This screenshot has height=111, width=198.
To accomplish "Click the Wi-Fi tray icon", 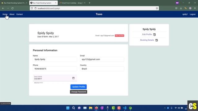I will 175,108.
